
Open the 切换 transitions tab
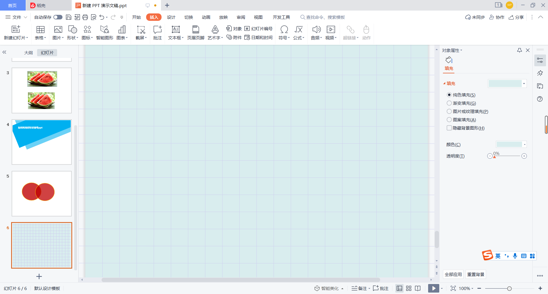coord(189,17)
